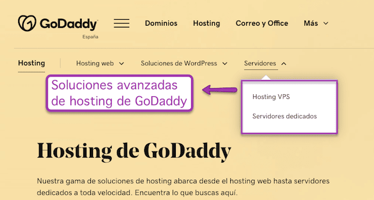Viewport: 374px width, 200px height.
Task: Click the GoDaddy wordmark text
Action: click(69, 24)
